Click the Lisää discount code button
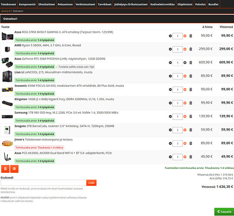 point(91,183)
